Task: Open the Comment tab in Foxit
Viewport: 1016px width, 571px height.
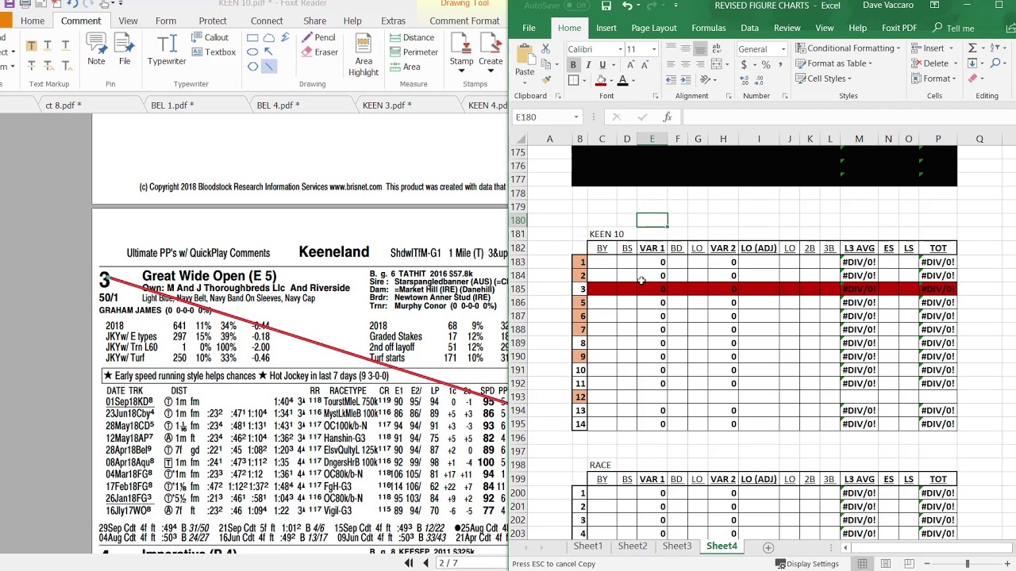Action: [81, 21]
